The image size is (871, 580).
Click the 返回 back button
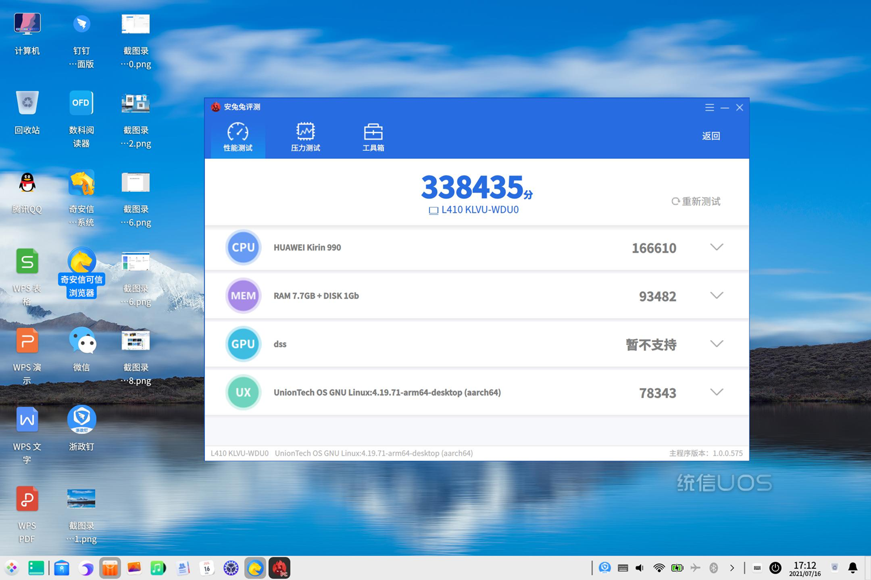tap(711, 136)
